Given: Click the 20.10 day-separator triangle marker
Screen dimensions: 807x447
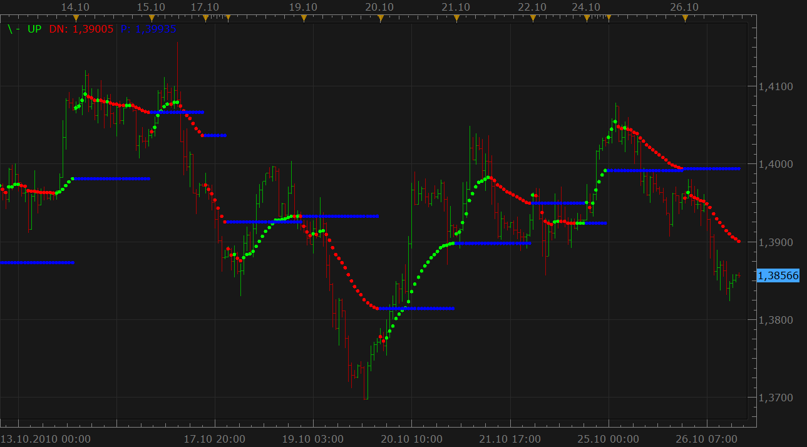Looking at the screenshot, I should 380,18.
